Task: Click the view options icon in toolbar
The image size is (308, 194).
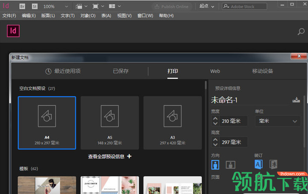Action: click(79, 6)
